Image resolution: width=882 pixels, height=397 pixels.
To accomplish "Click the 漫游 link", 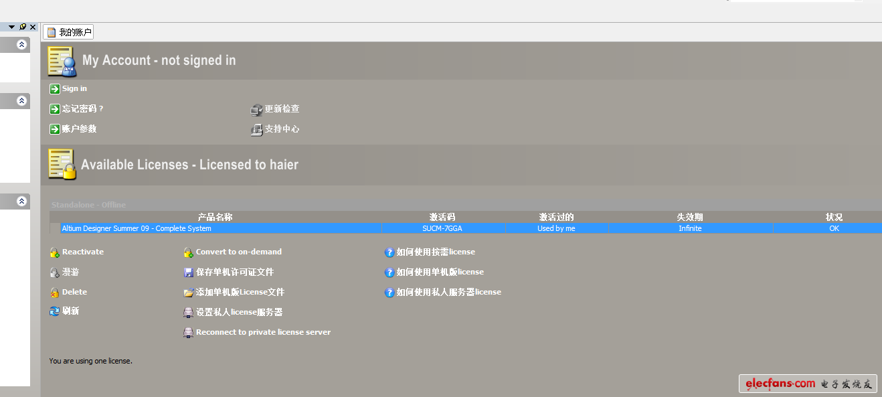I will pyautogui.click(x=71, y=272).
